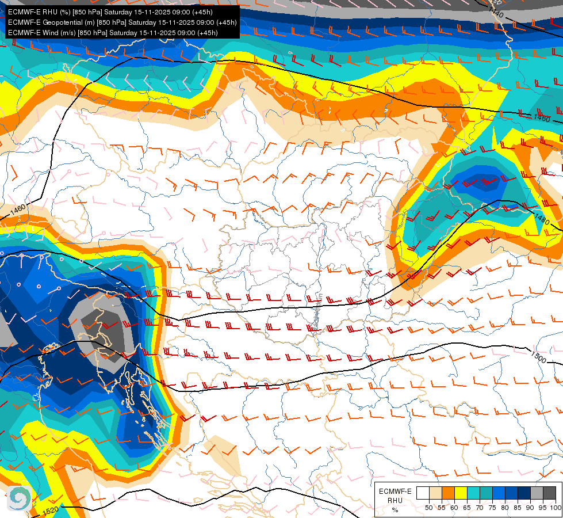Click the ECMWF-E legend title

tap(395, 492)
